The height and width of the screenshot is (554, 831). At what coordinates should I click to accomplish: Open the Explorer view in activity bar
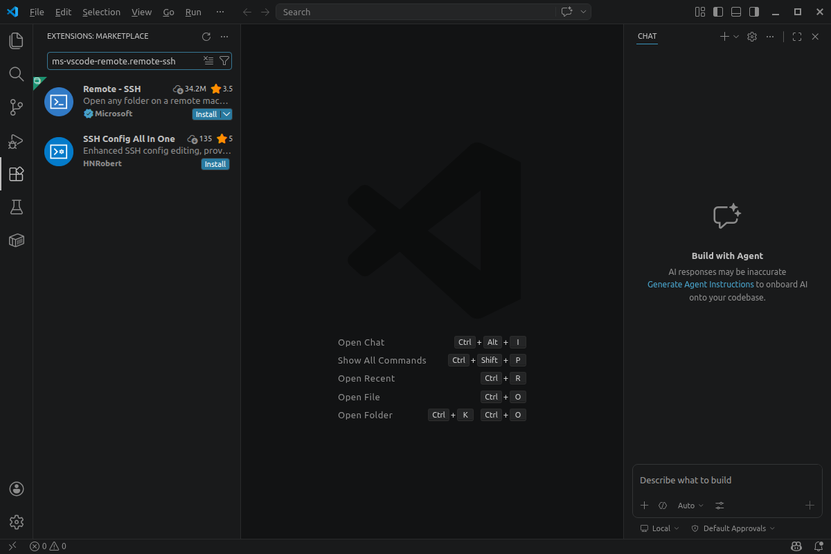pos(17,40)
